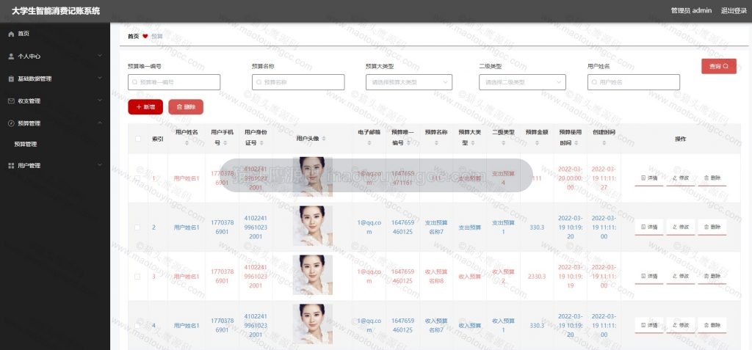The image size is (752, 350).
Task: Sort by 预算使用时间 column arrows
Action: pyautogui.click(x=576, y=143)
